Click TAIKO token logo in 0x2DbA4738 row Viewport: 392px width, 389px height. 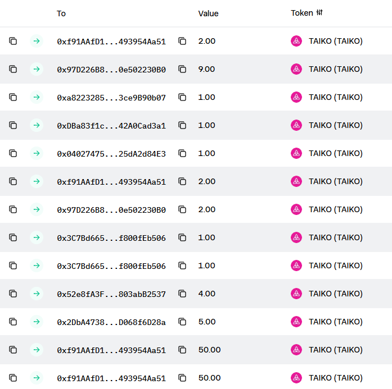(x=296, y=322)
